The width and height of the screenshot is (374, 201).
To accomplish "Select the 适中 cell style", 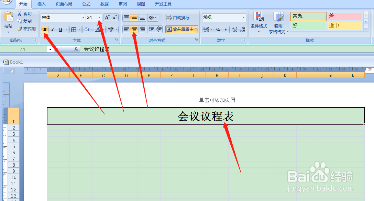I will pyautogui.click(x=345, y=26).
